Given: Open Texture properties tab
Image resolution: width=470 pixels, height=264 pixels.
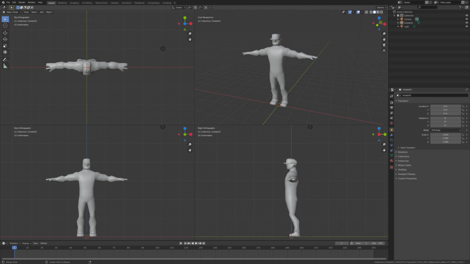Looking at the screenshot, I should 392,167.
